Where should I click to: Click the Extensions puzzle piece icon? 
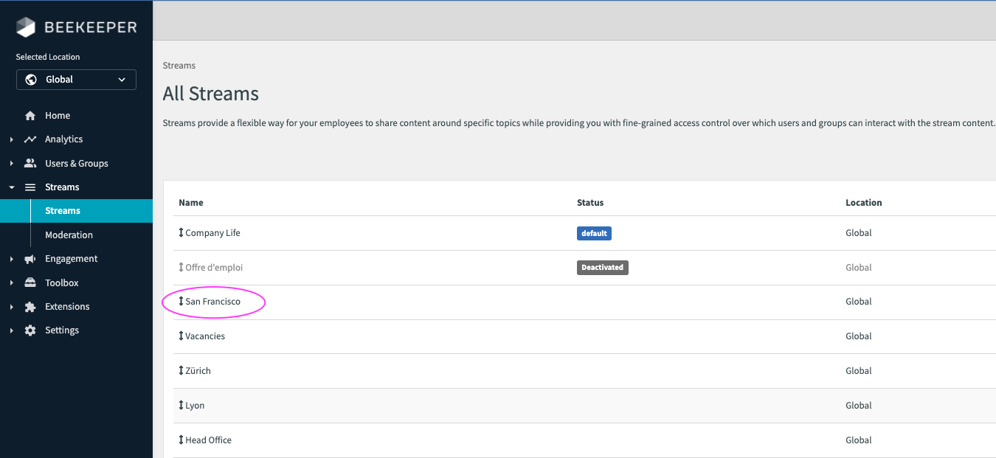coord(30,307)
